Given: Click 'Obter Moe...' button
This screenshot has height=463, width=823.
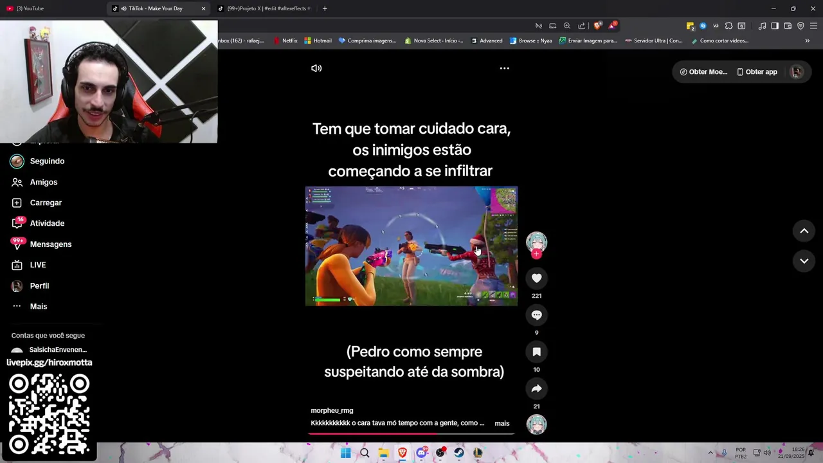Looking at the screenshot, I should click(703, 72).
